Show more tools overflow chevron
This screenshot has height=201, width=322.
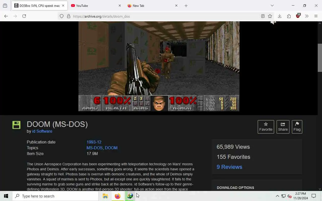coord(307,16)
